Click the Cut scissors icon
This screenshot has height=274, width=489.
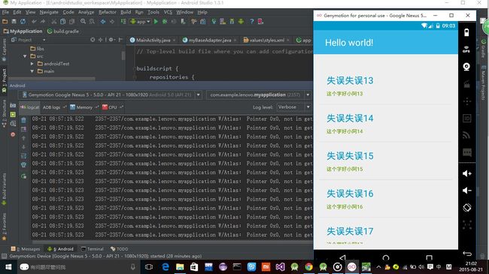point(53,22)
